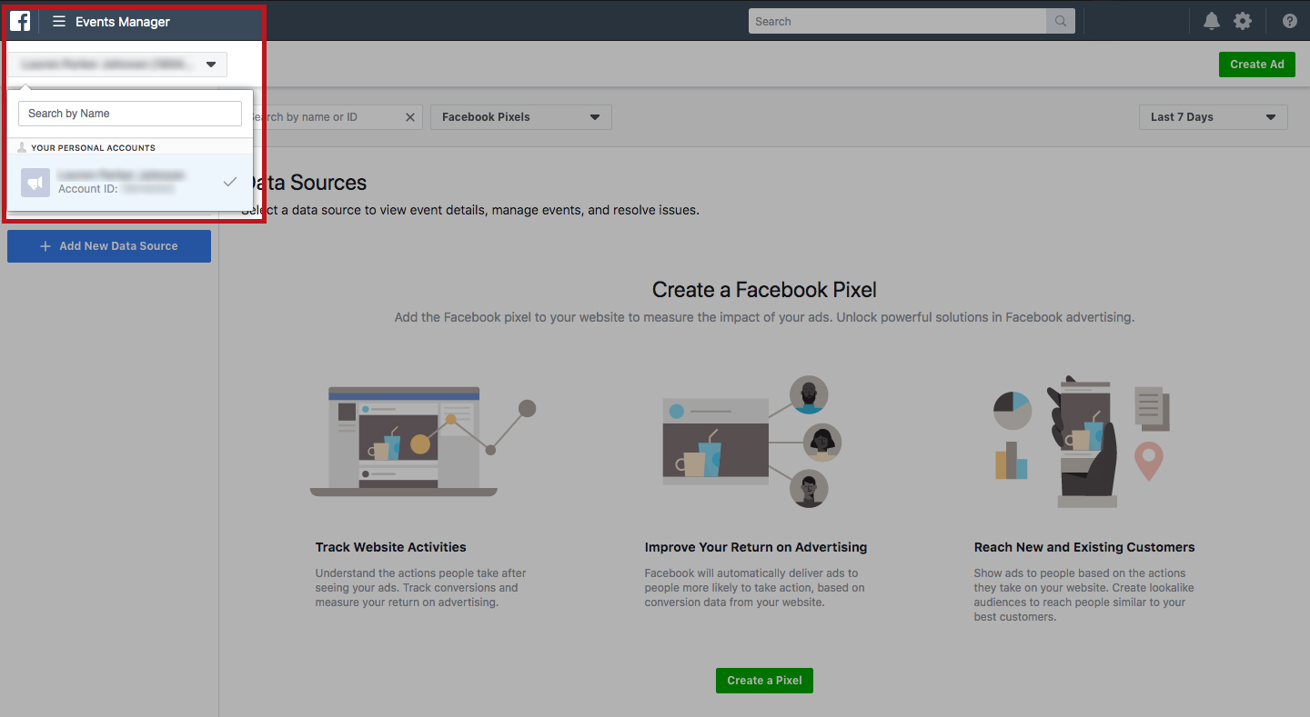1310x717 pixels.
Task: Open the settings gear in top bar
Action: click(1243, 21)
